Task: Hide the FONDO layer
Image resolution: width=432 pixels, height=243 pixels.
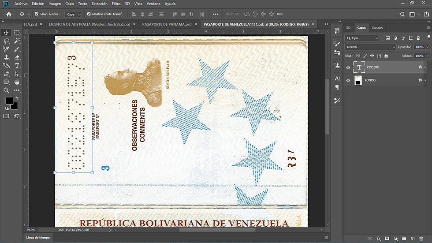Action: (348, 80)
